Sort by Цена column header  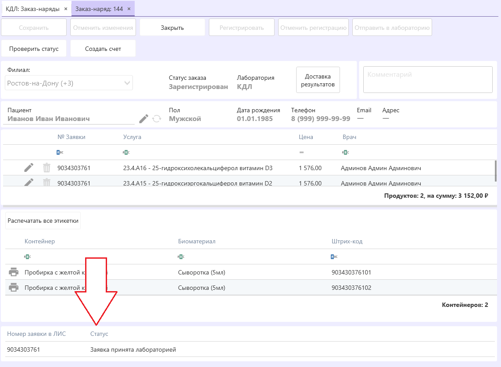[x=306, y=137]
